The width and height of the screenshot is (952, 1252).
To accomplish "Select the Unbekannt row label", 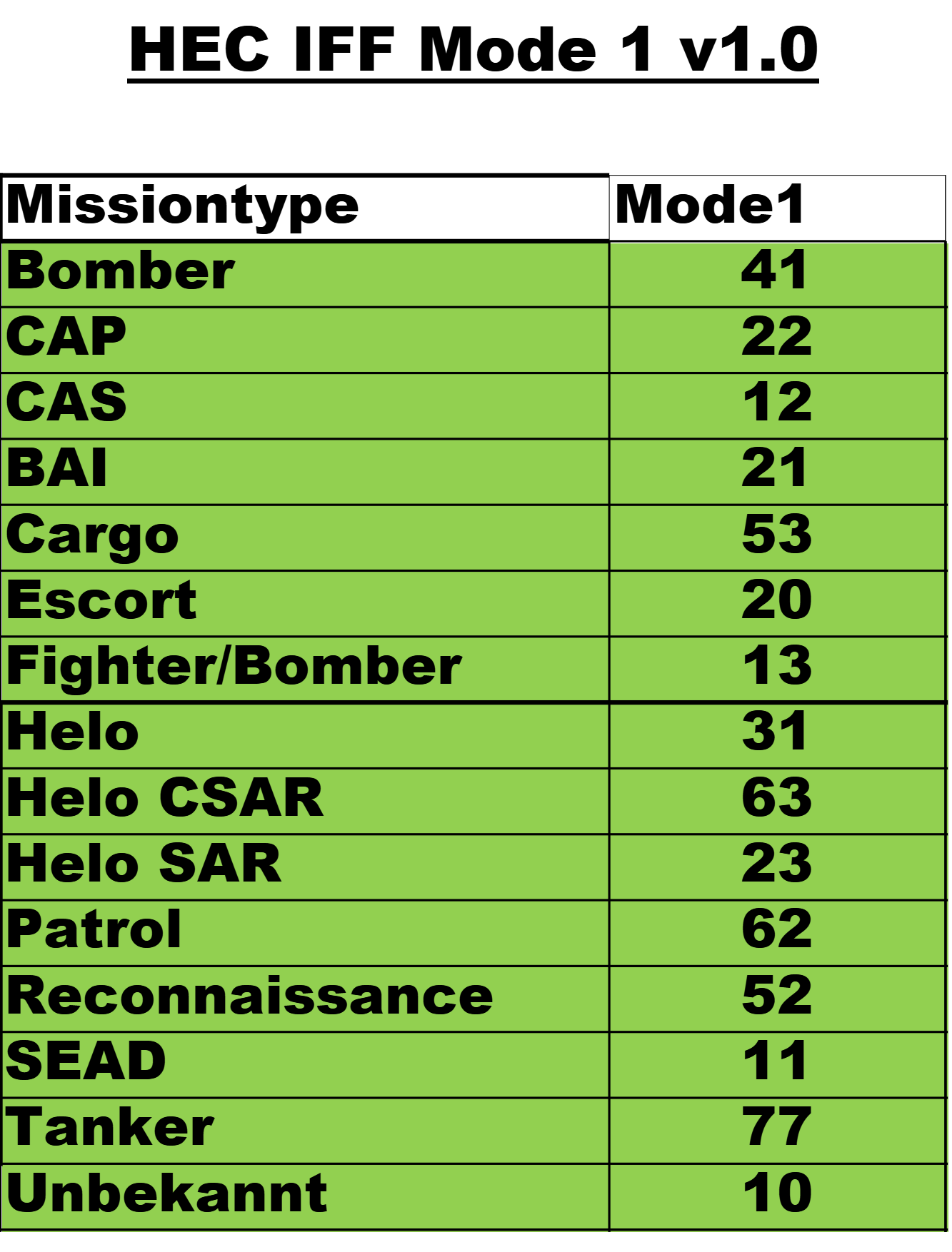I will tap(167, 1195).
